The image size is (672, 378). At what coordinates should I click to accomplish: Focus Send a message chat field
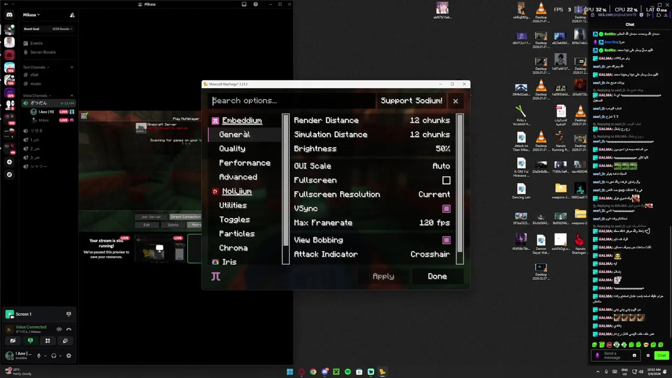coord(615,355)
